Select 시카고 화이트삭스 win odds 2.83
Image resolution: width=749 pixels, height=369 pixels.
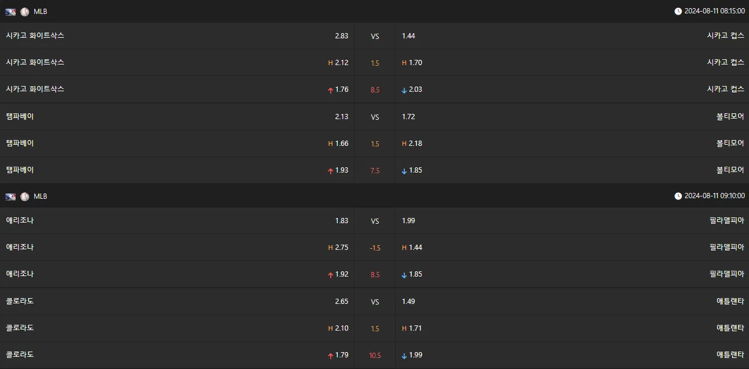click(x=341, y=36)
